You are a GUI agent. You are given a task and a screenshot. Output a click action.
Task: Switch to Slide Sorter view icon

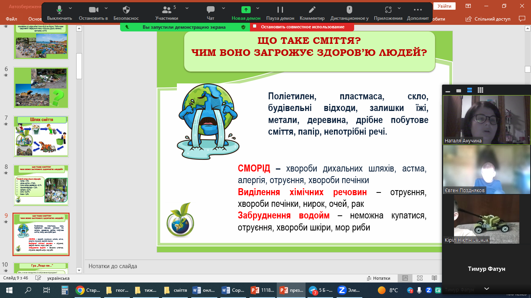(x=420, y=278)
